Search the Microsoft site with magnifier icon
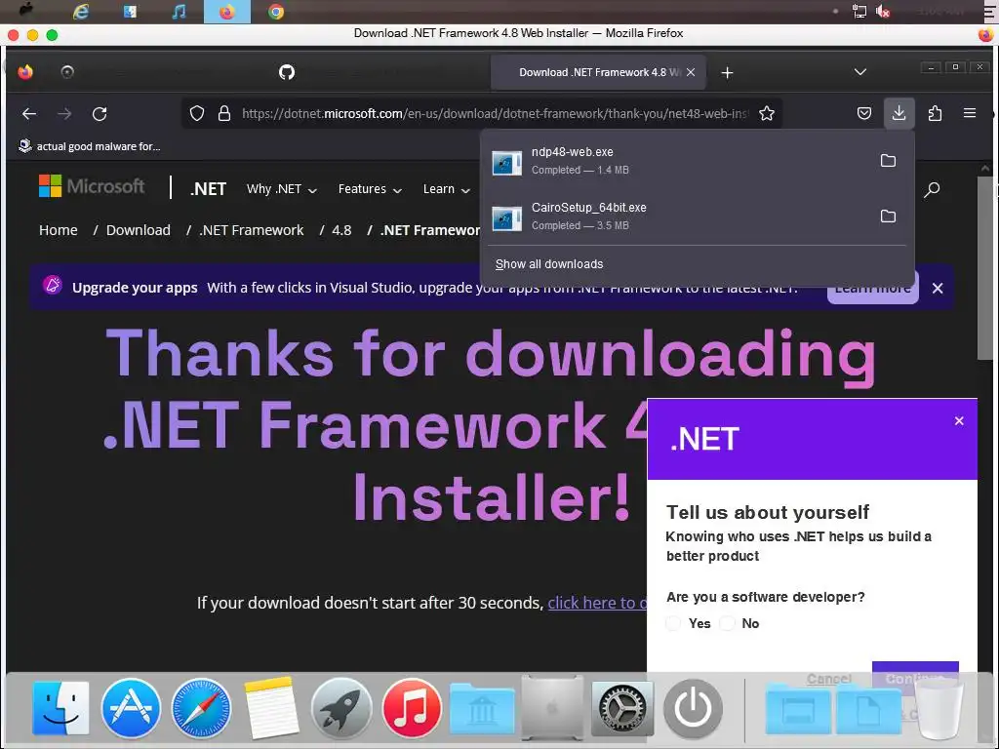This screenshot has width=999, height=749. tap(932, 189)
